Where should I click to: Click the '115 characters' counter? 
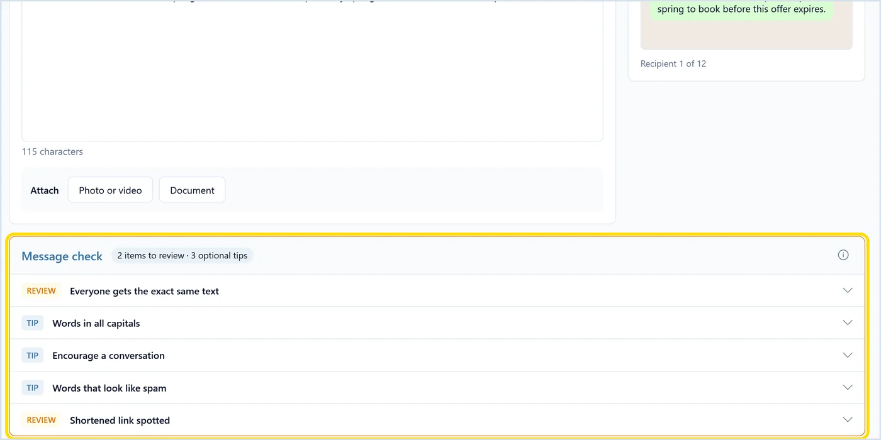[x=52, y=151]
